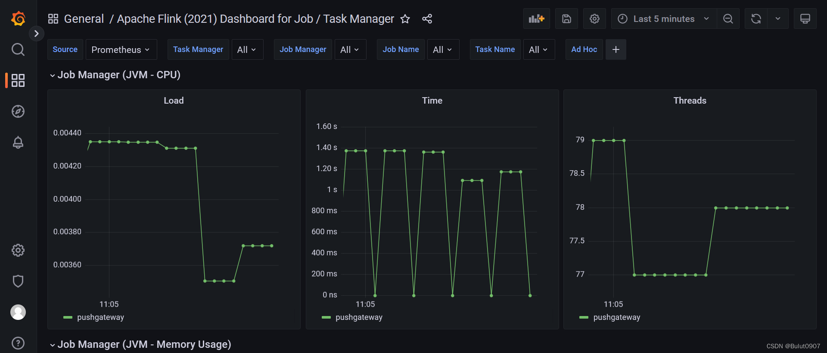This screenshot has height=353, width=827.
Task: Click Load legend green color swatch
Action: 68,317
